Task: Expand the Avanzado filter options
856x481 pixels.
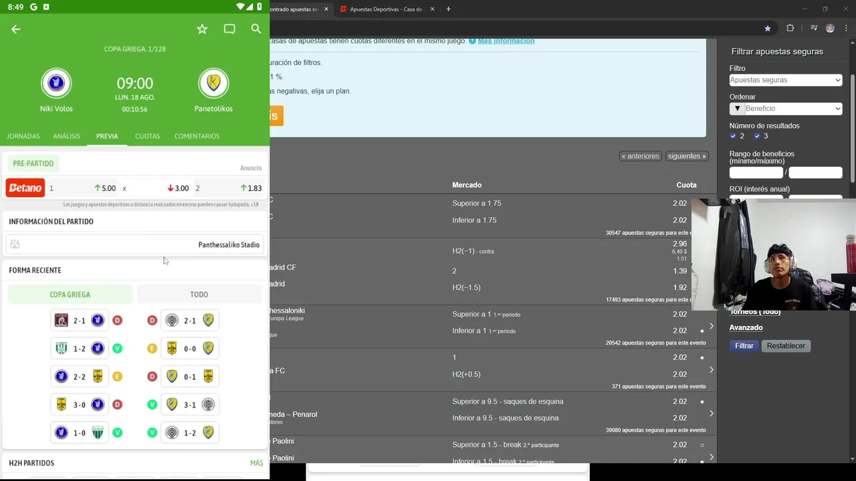Action: tap(746, 327)
